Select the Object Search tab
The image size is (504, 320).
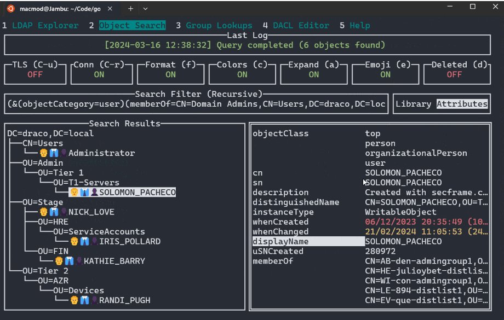[x=132, y=25]
